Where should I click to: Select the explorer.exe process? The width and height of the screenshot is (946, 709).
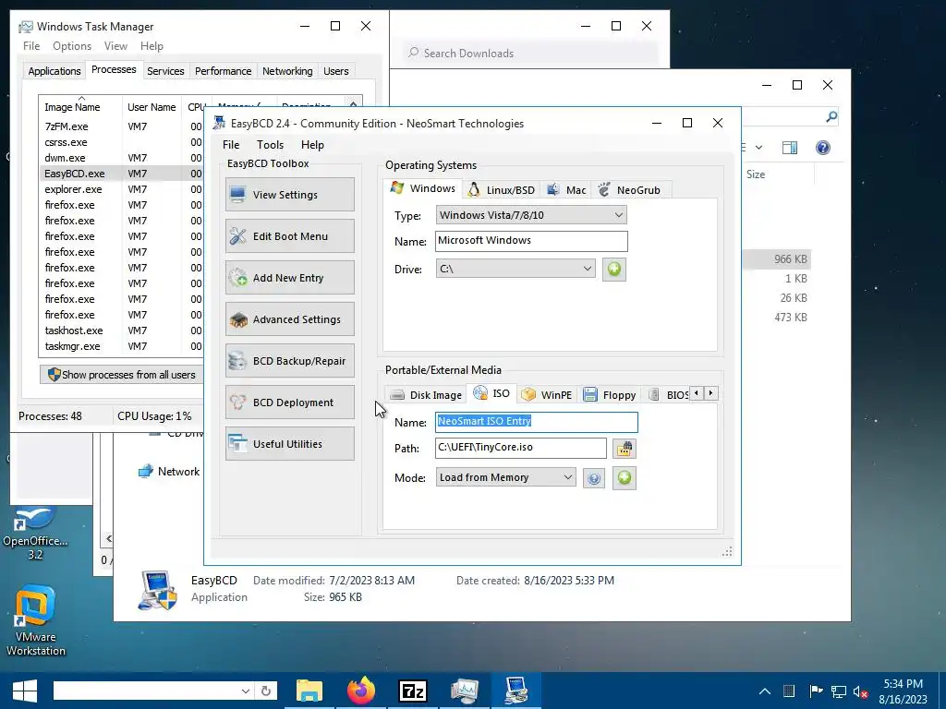coord(121,189)
